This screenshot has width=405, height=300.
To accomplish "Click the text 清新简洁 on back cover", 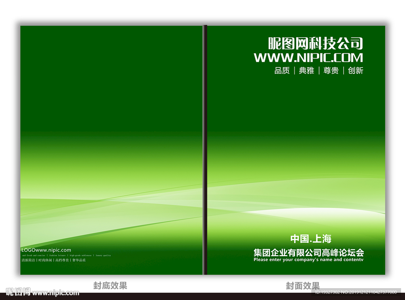I will click(x=28, y=260).
